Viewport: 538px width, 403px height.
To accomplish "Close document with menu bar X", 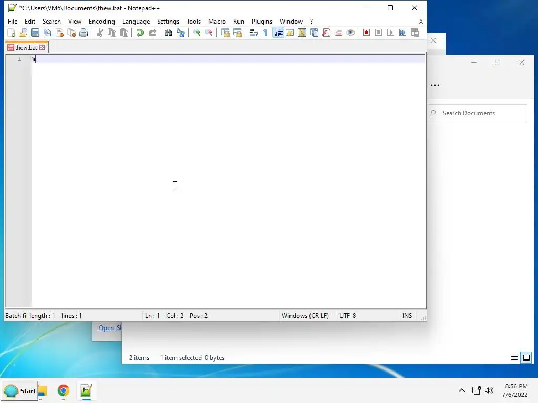I will coord(421,21).
